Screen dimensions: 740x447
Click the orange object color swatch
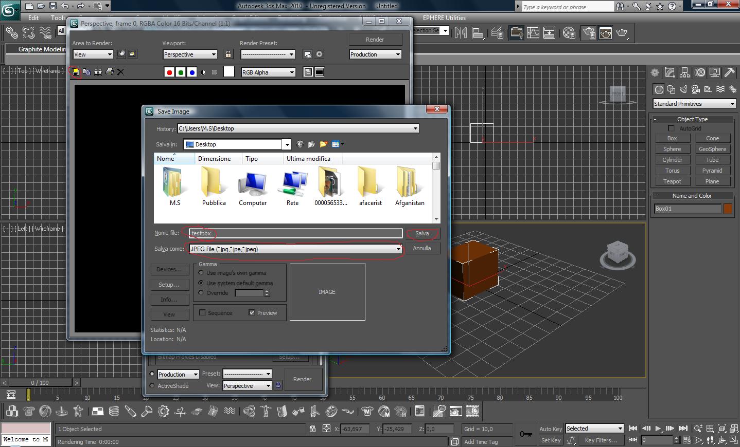[728, 209]
